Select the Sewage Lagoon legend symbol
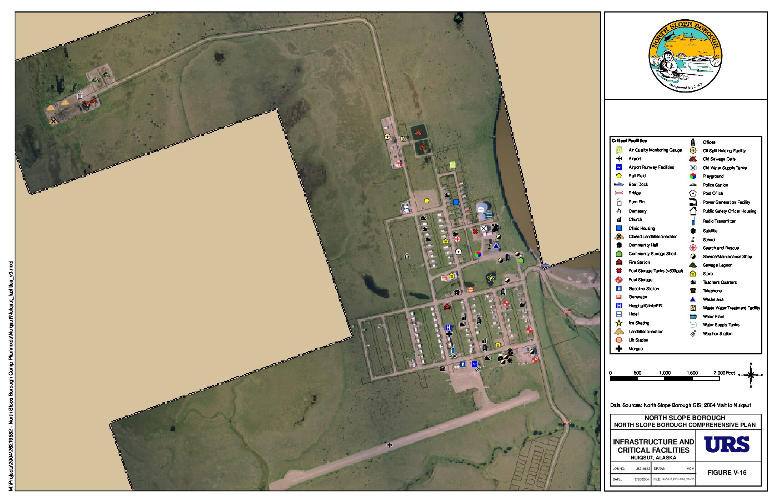 point(693,265)
